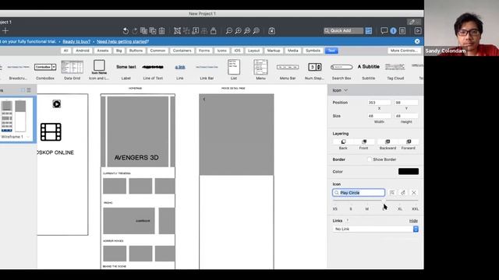
Task: Click the Quick Add search field
Action: pyautogui.click(x=343, y=30)
